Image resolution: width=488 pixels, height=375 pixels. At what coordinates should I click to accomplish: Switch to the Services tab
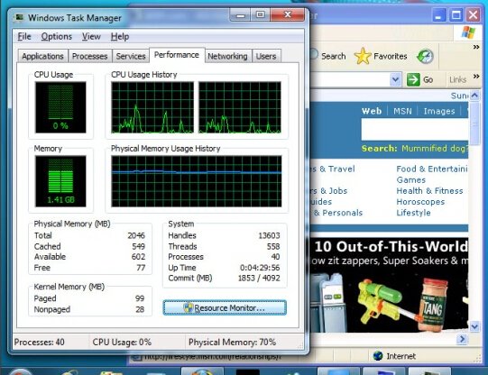[x=131, y=56]
